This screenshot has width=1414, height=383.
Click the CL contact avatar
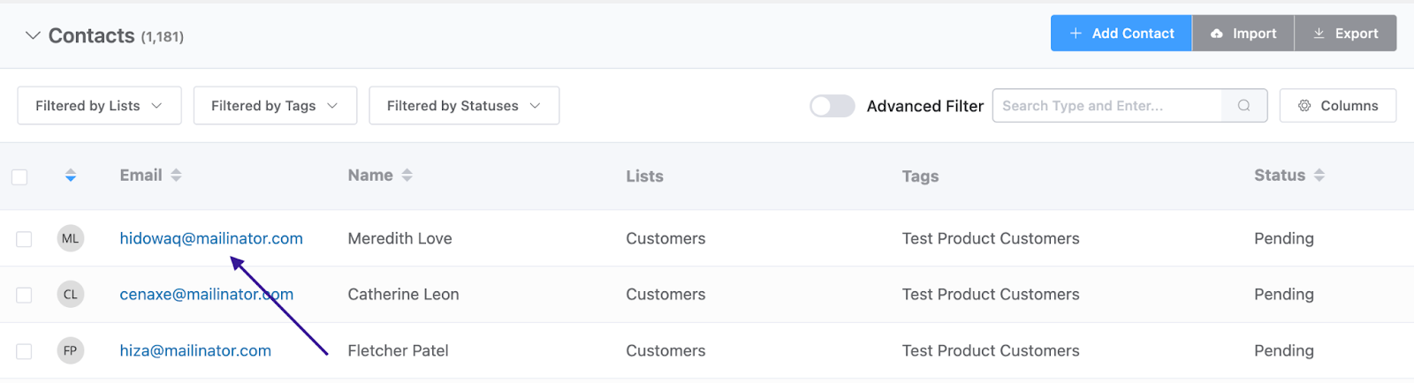tap(71, 295)
